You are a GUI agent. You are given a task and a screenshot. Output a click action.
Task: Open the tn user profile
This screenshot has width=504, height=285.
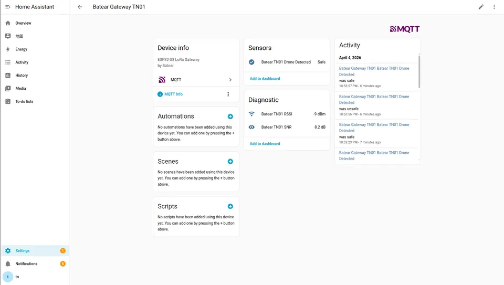tap(35, 277)
